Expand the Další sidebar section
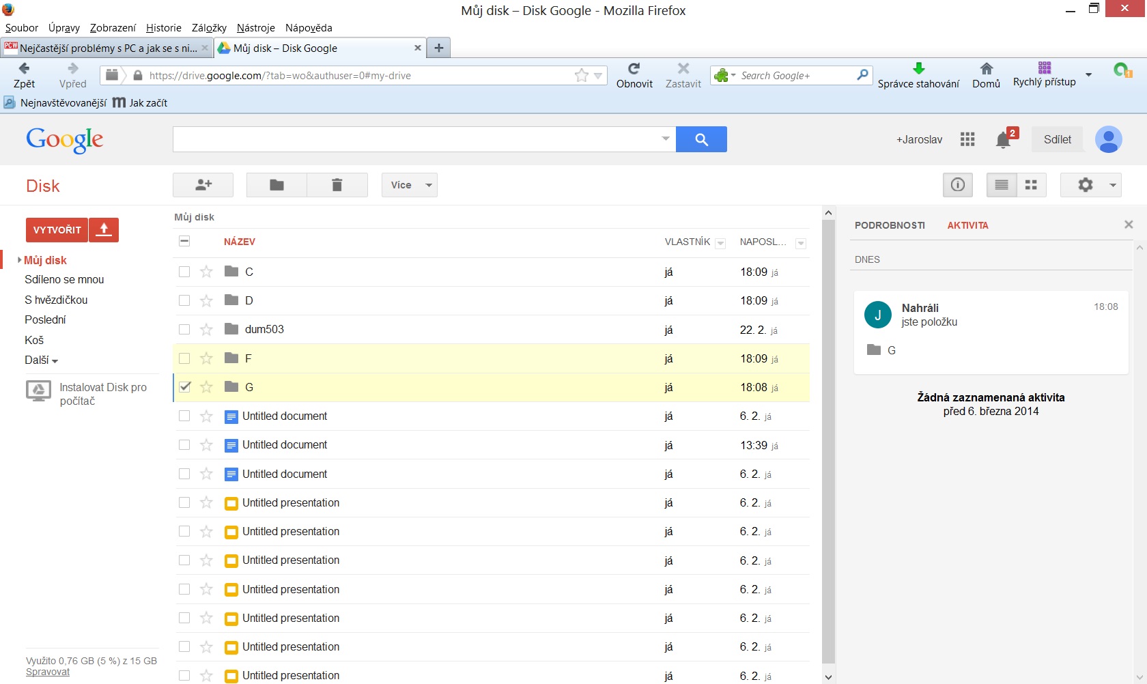 click(x=41, y=360)
